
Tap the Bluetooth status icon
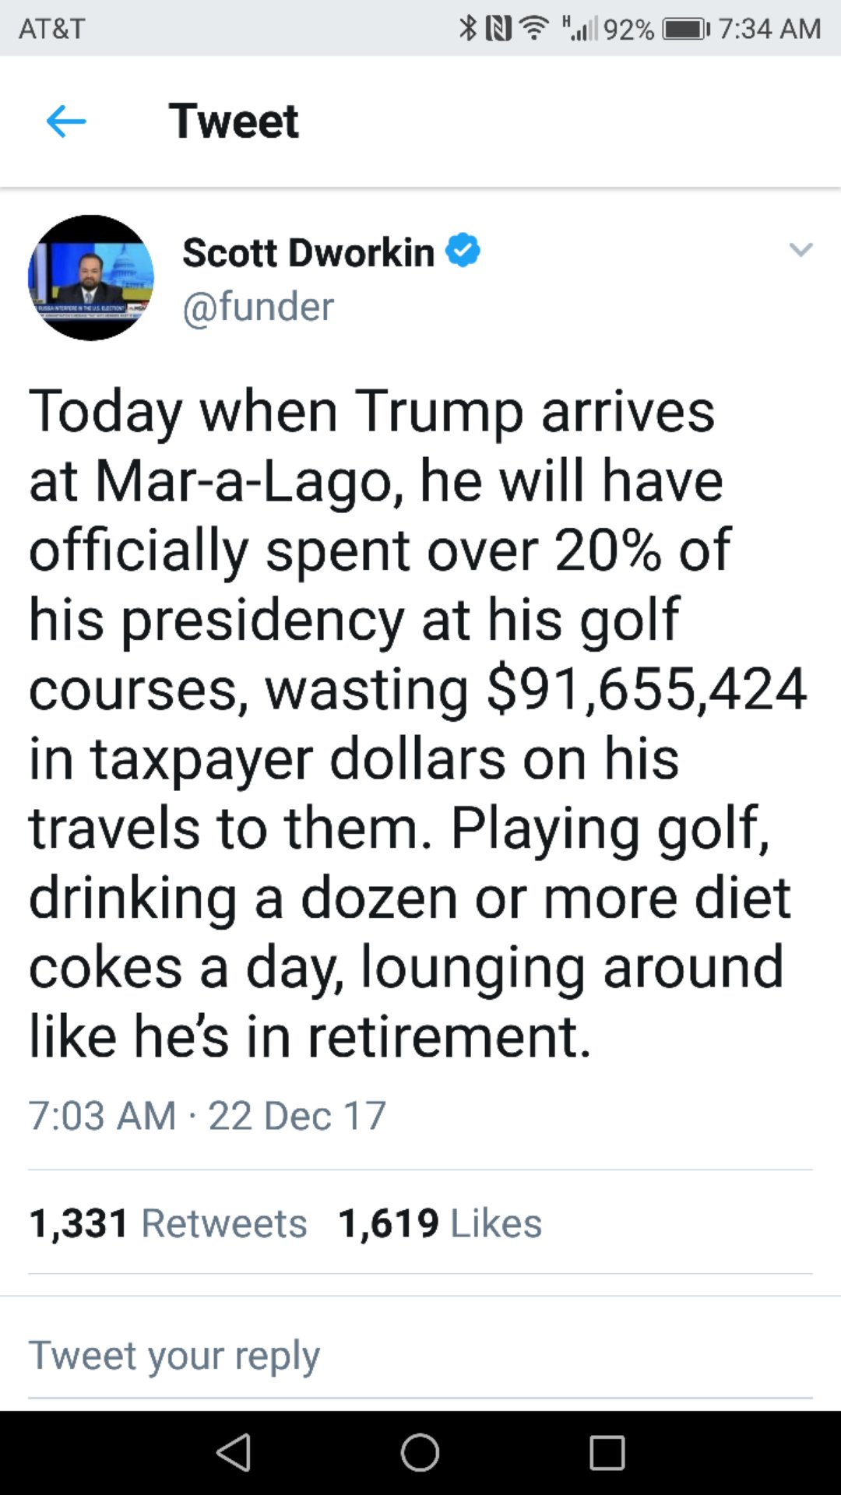[467, 29]
